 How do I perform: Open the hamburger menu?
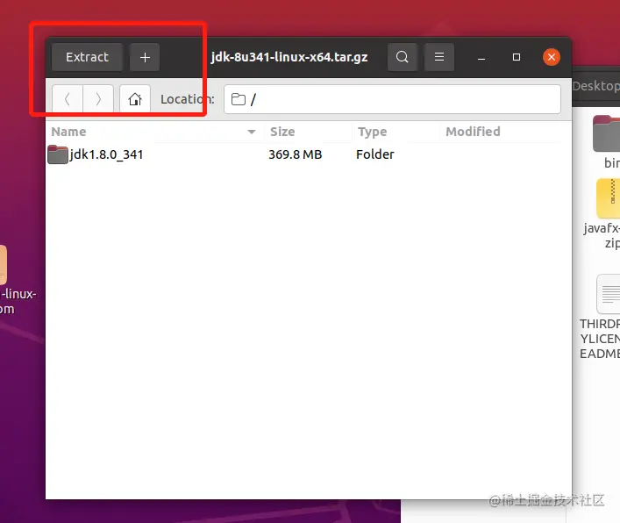[438, 57]
